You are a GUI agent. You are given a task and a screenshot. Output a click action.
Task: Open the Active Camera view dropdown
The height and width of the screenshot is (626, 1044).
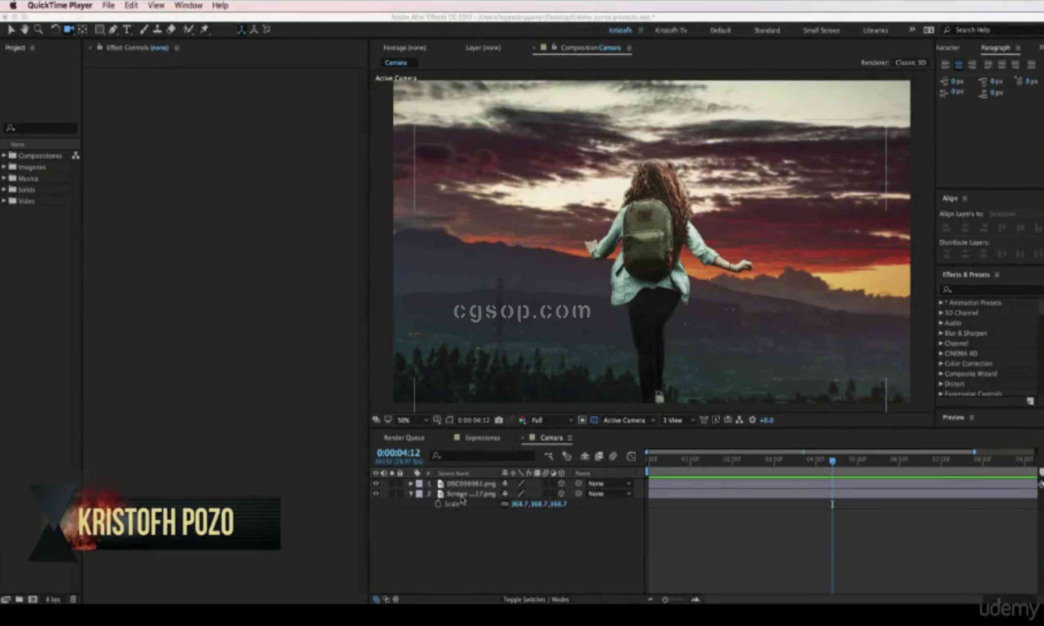(x=629, y=420)
